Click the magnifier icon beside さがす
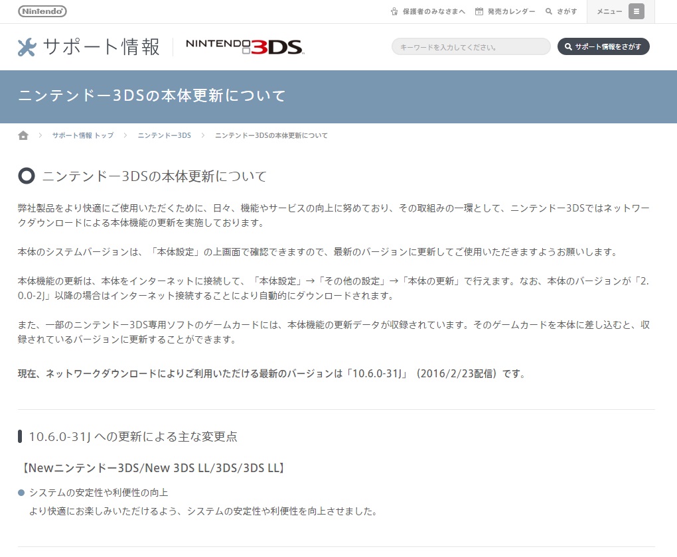The width and height of the screenshot is (677, 557). pyautogui.click(x=549, y=12)
